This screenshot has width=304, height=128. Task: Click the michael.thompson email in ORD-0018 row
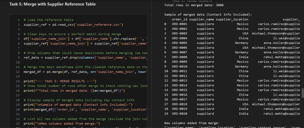tap(276, 104)
